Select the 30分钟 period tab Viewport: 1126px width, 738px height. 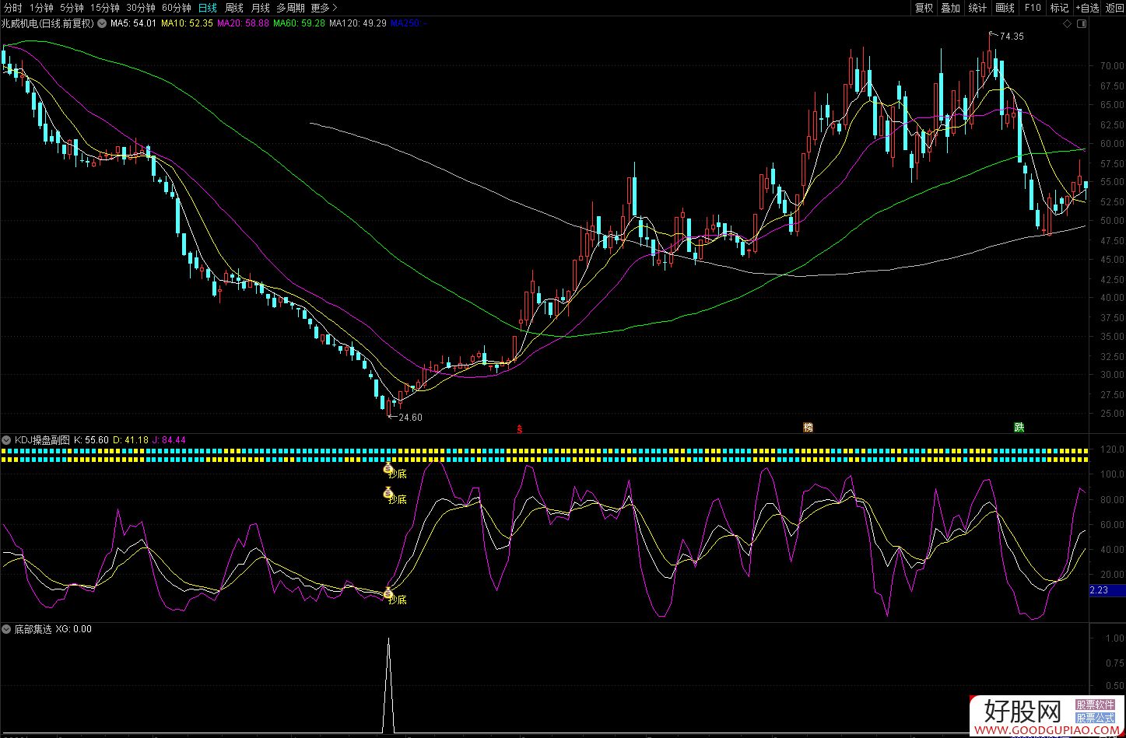(x=141, y=8)
